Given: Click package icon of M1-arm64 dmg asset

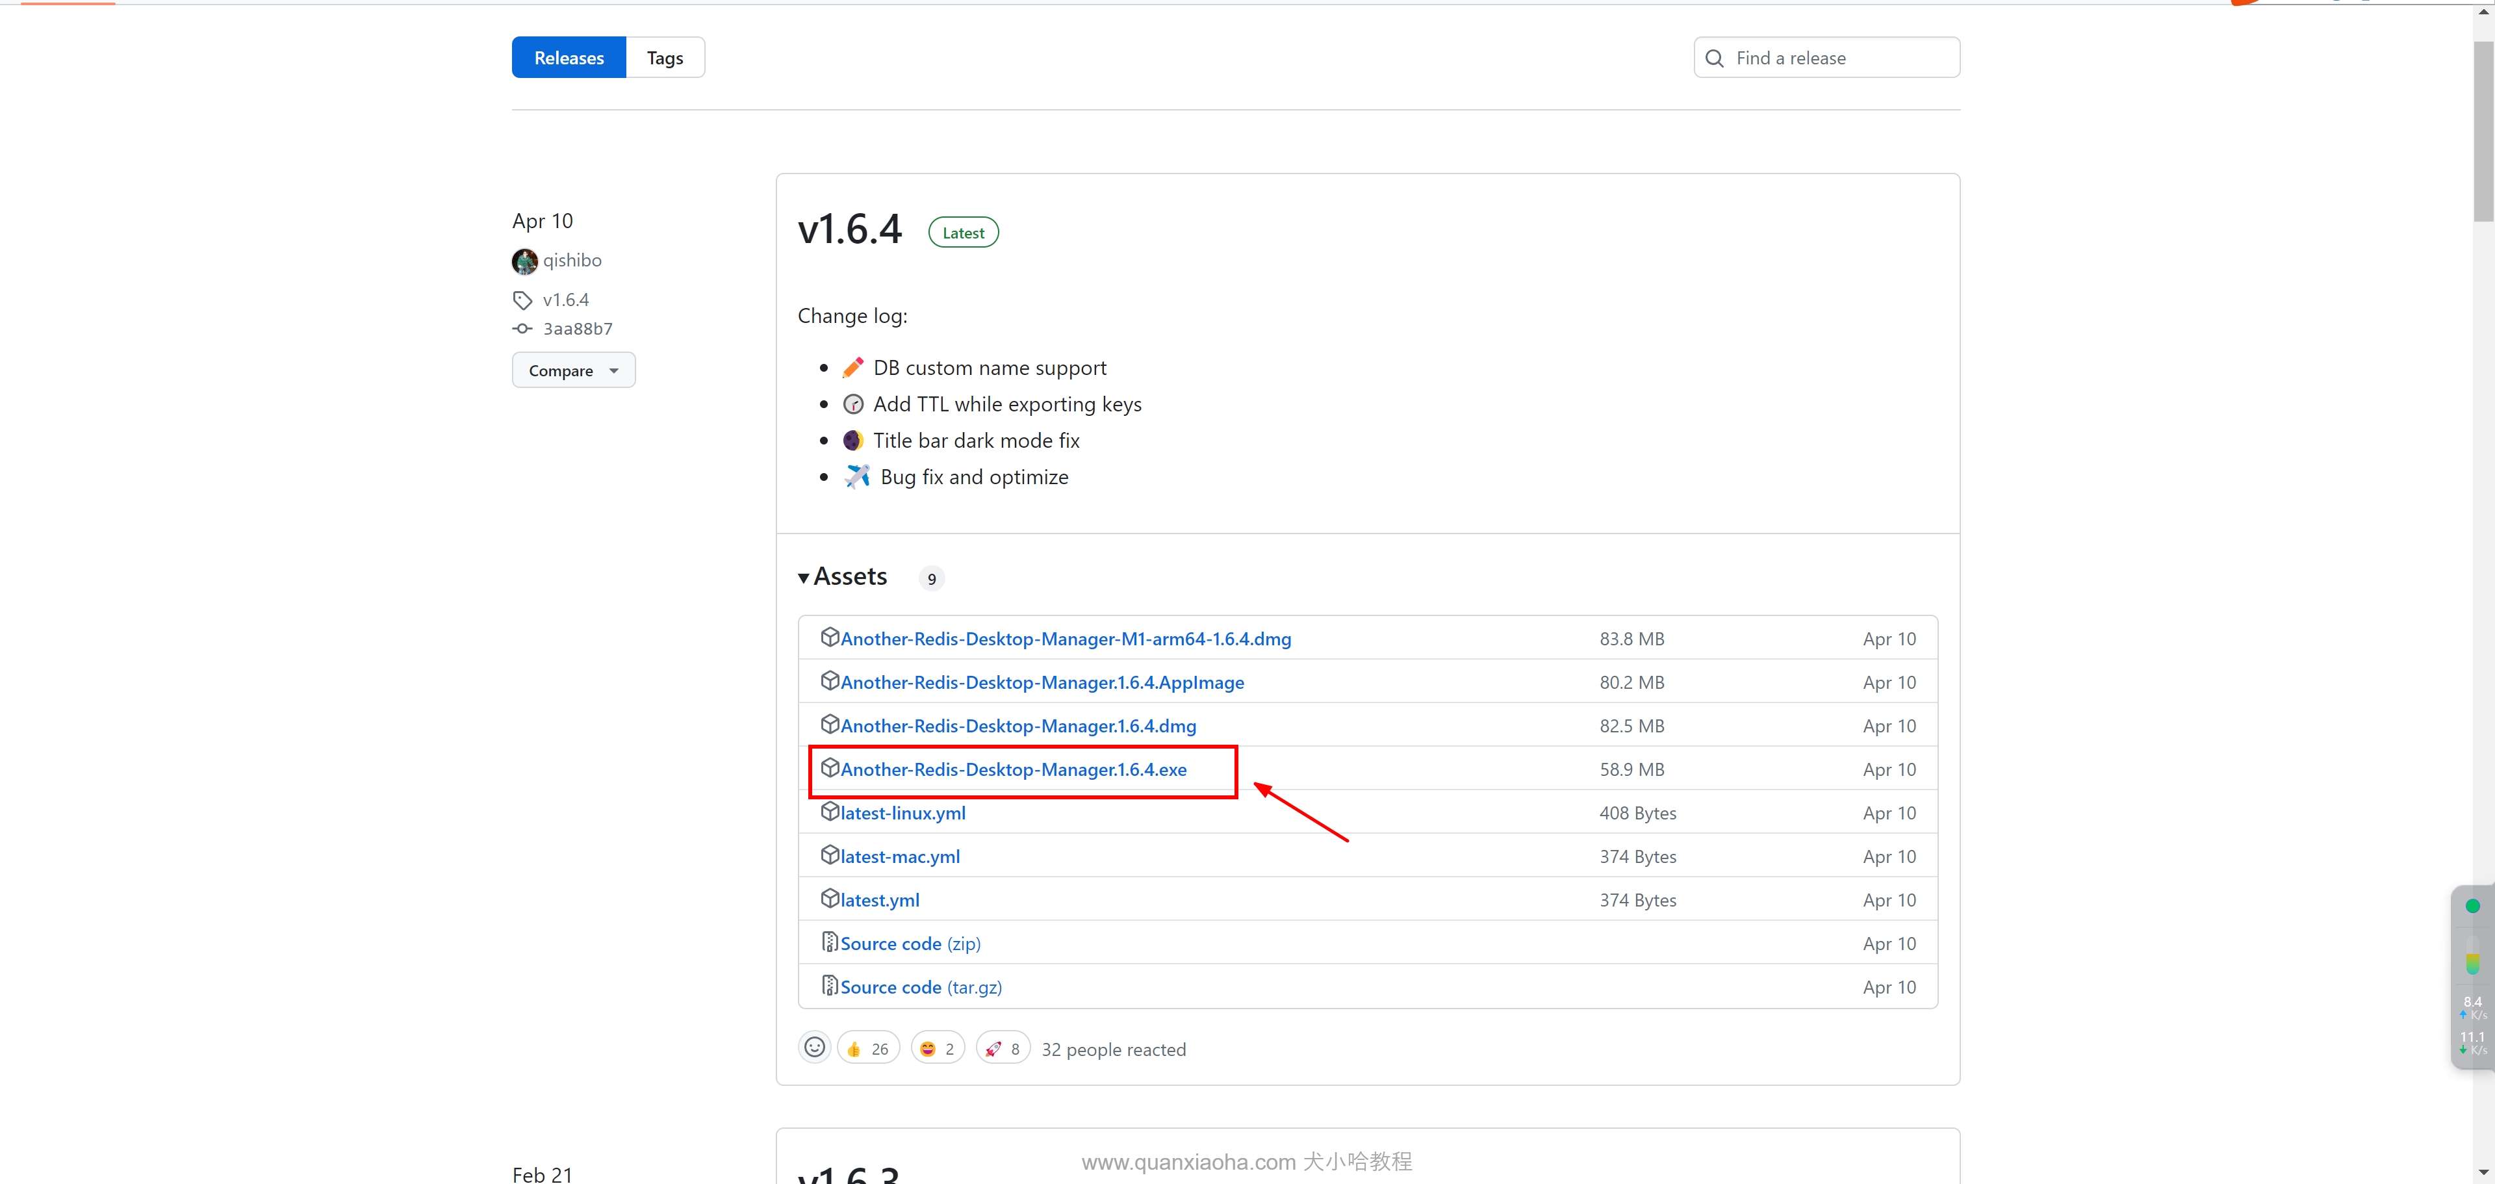Looking at the screenshot, I should (829, 637).
